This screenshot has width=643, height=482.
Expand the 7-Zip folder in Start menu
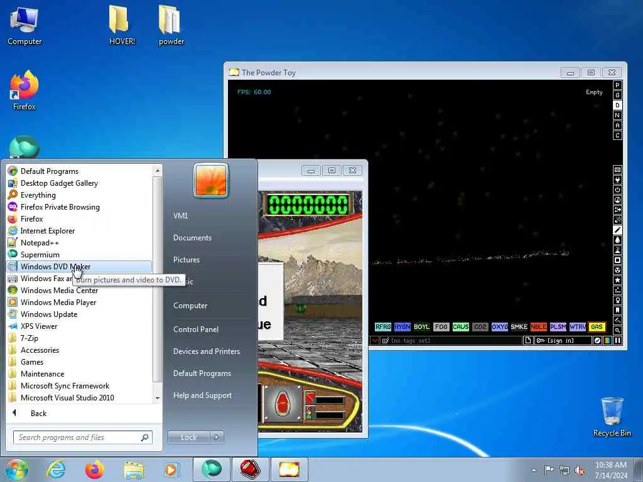pyautogui.click(x=79, y=338)
